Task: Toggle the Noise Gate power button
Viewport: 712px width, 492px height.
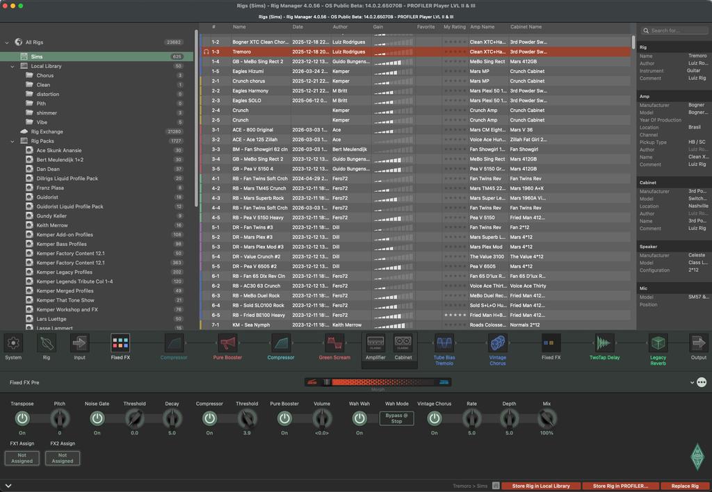Action: tap(97, 418)
